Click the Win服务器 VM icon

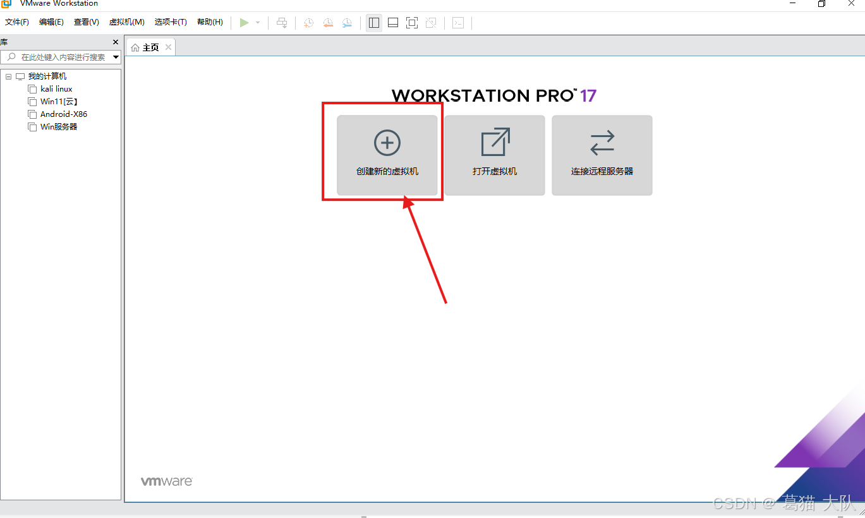tap(32, 127)
